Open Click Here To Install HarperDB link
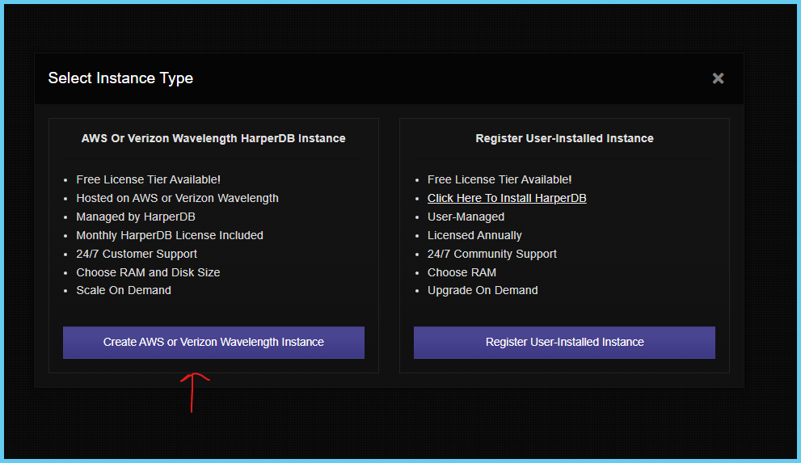The image size is (801, 463). (507, 198)
